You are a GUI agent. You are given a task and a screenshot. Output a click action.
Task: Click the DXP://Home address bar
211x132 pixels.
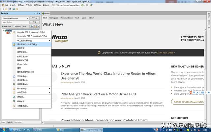tap(65, 5)
